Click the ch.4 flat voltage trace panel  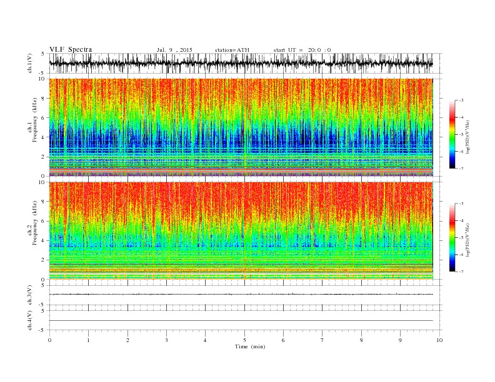click(245, 320)
